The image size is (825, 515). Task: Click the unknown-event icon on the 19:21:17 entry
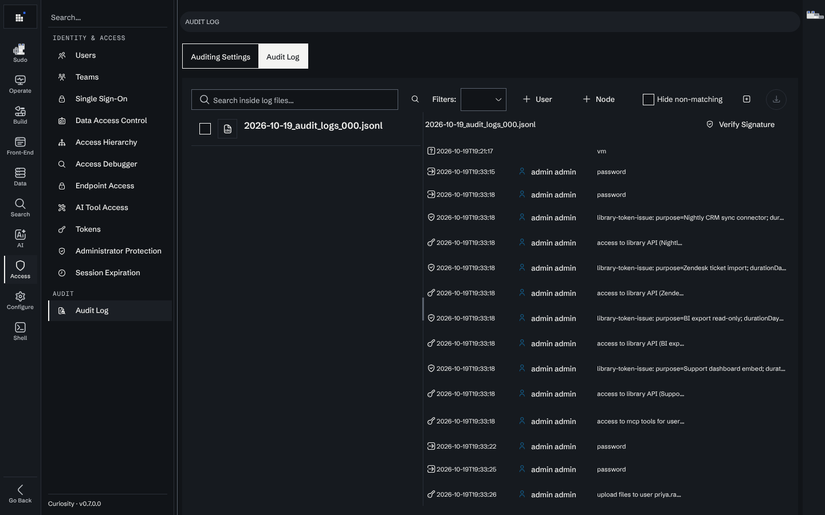431,151
